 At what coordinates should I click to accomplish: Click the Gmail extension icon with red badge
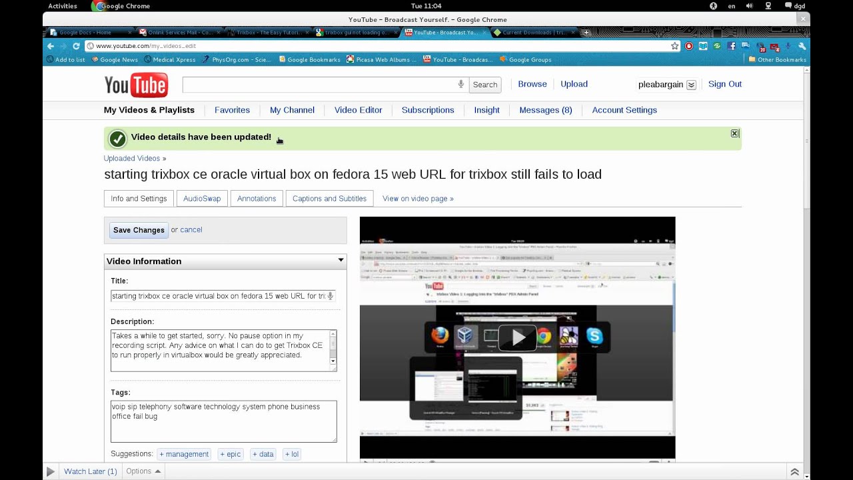(774, 47)
